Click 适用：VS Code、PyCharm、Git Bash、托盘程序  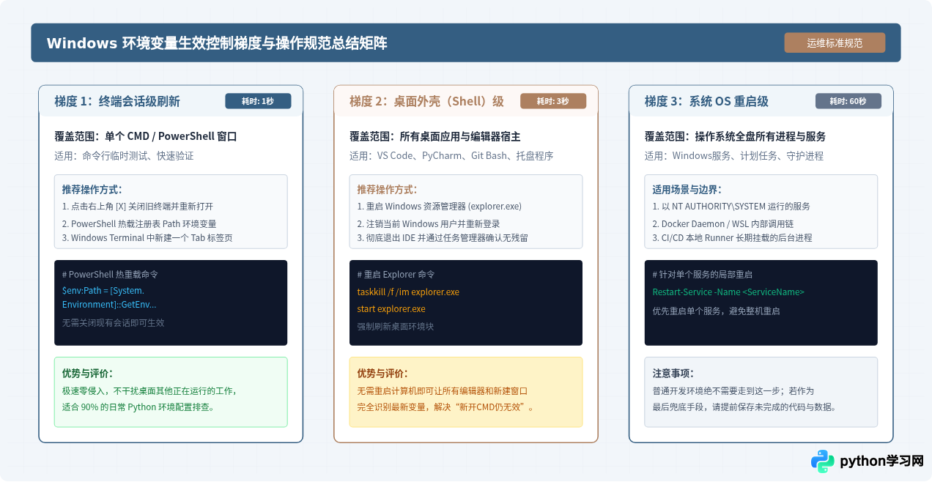451,155
